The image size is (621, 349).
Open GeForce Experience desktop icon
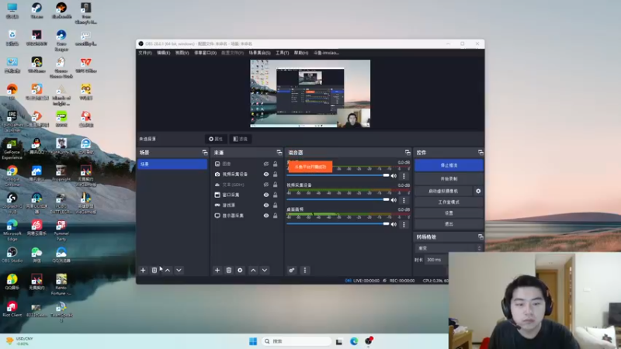coord(12,149)
